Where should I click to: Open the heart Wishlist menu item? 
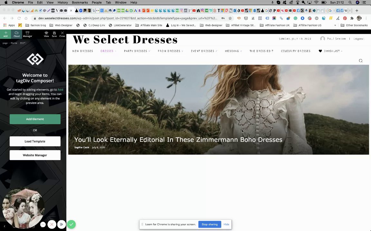[x=330, y=51]
